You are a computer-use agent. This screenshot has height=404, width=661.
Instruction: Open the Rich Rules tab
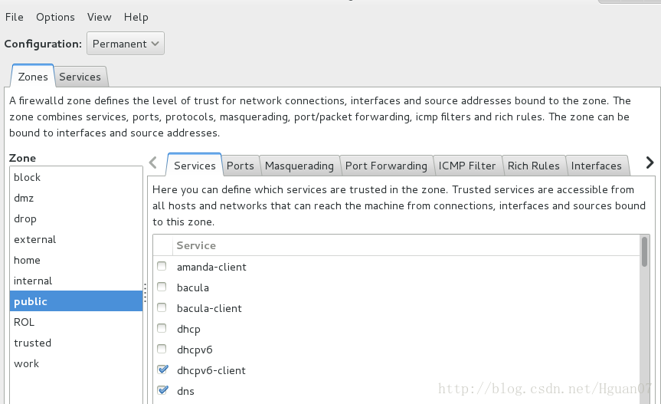pos(534,166)
